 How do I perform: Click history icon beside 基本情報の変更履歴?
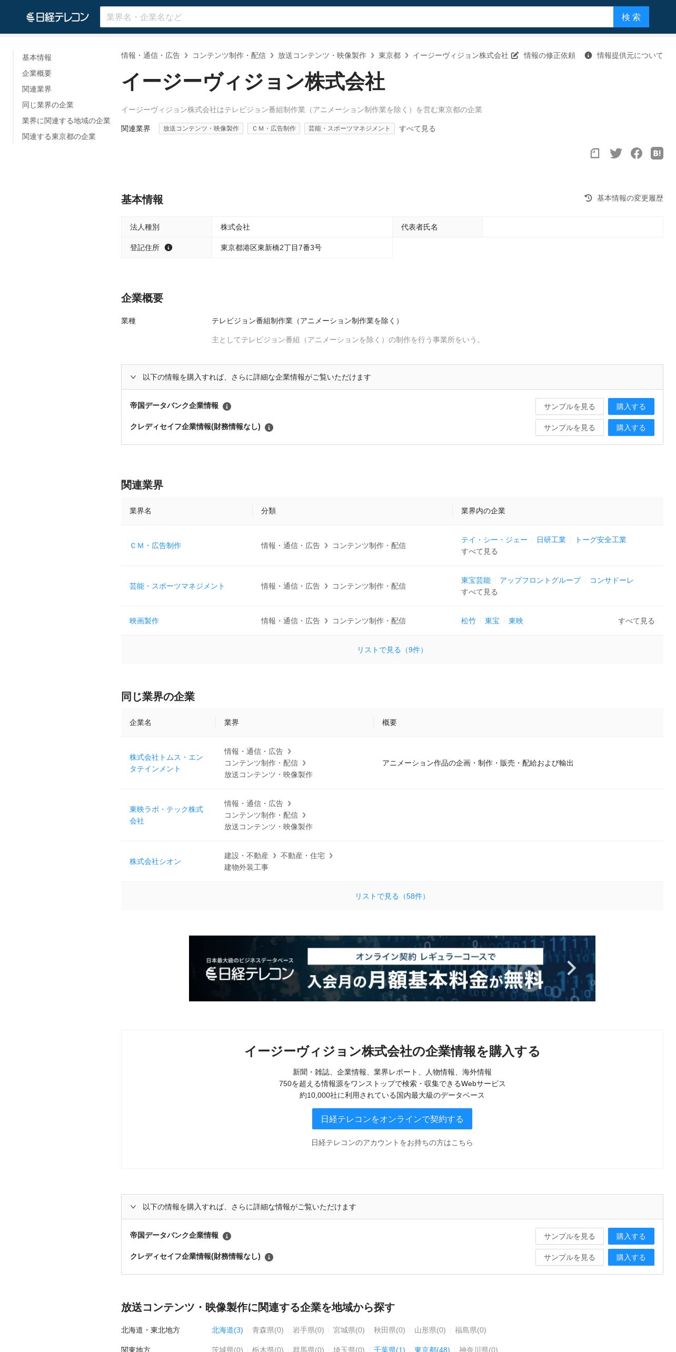(x=588, y=198)
